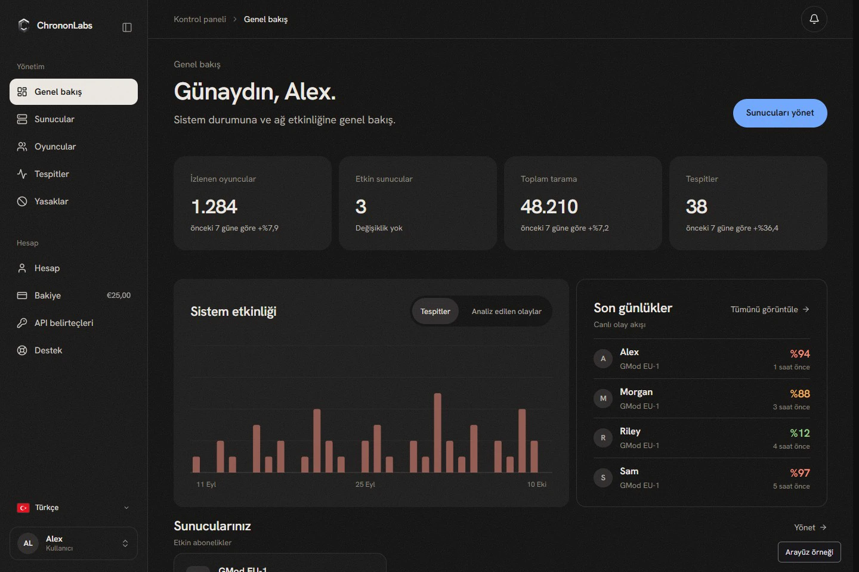This screenshot has width=859, height=572.
Task: Open notifications bell icon
Action: click(x=814, y=19)
